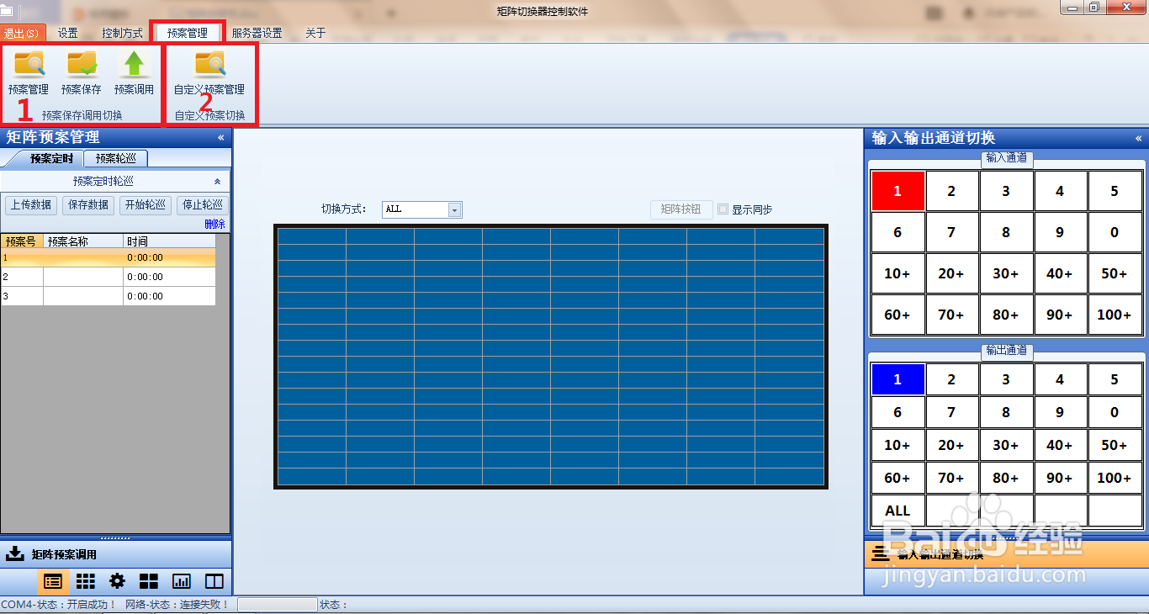Select output channel 1 blue button

pos(897,379)
